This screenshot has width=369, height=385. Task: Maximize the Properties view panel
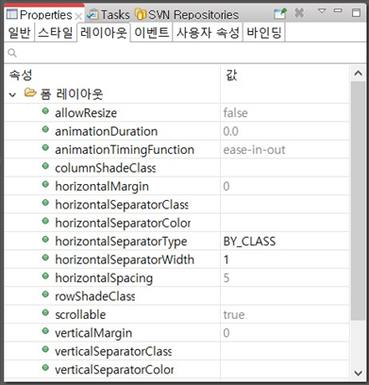pos(356,12)
